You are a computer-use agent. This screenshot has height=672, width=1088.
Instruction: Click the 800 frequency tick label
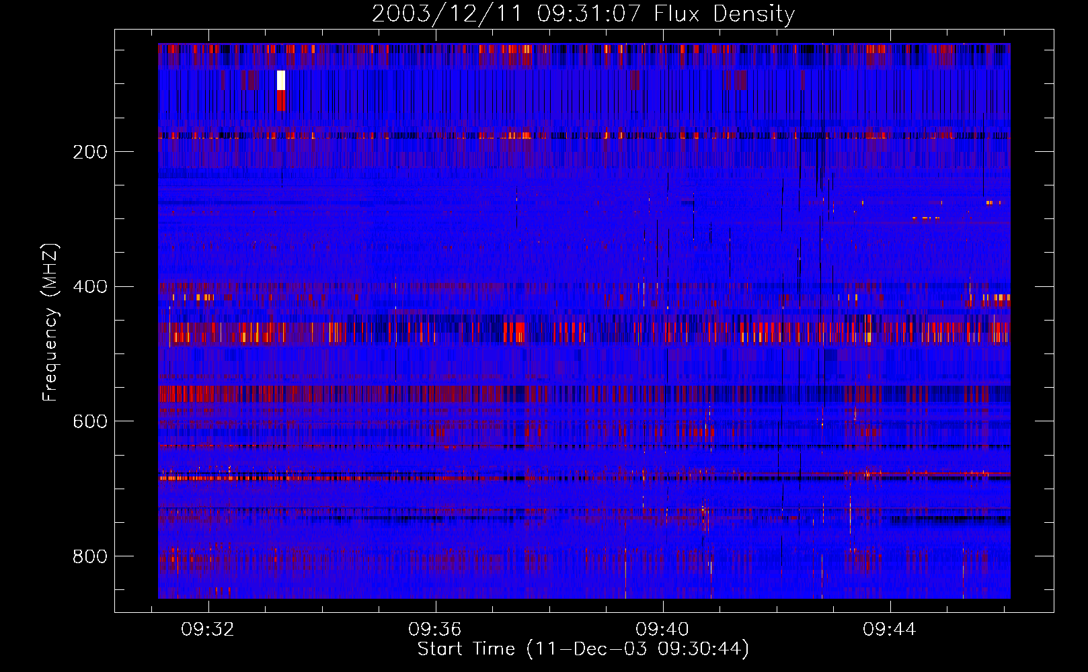(x=90, y=556)
